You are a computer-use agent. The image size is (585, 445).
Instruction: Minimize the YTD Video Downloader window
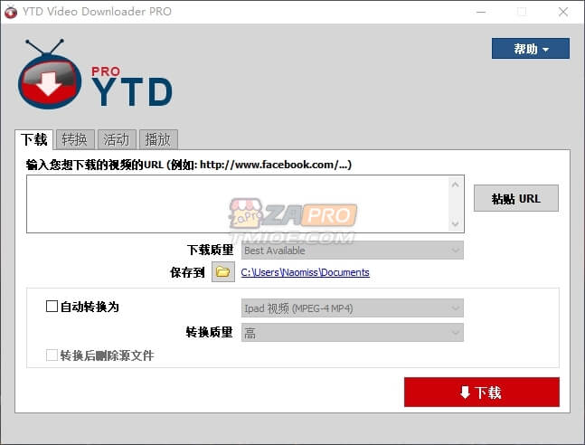[479, 12]
